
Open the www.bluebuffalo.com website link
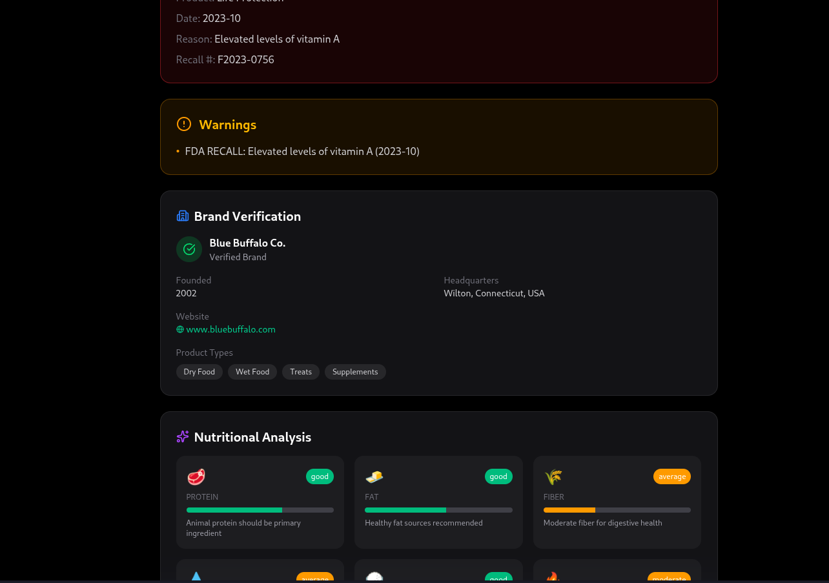point(230,329)
